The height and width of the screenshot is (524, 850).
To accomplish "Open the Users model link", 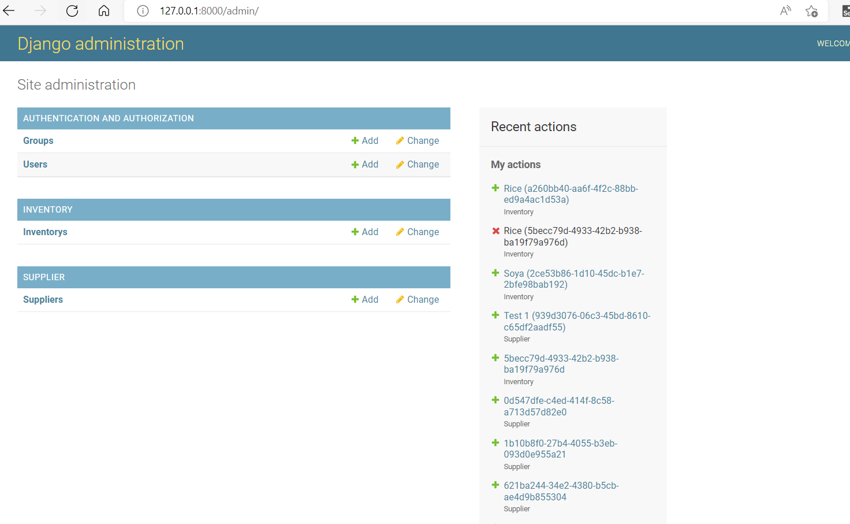I will click(x=35, y=165).
